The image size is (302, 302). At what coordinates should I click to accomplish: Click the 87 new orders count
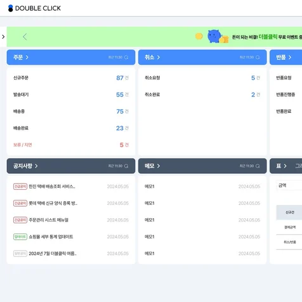(120, 78)
